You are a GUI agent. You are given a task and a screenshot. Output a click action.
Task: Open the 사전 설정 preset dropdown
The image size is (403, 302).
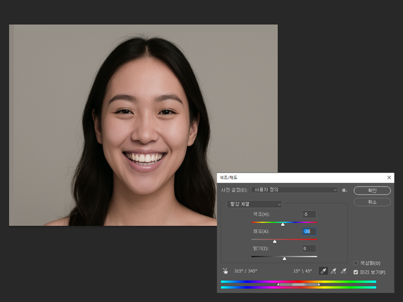click(x=295, y=190)
